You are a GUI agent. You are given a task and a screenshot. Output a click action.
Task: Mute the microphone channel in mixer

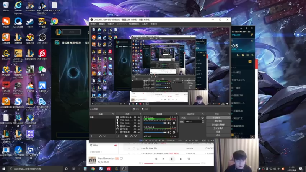click(169, 123)
